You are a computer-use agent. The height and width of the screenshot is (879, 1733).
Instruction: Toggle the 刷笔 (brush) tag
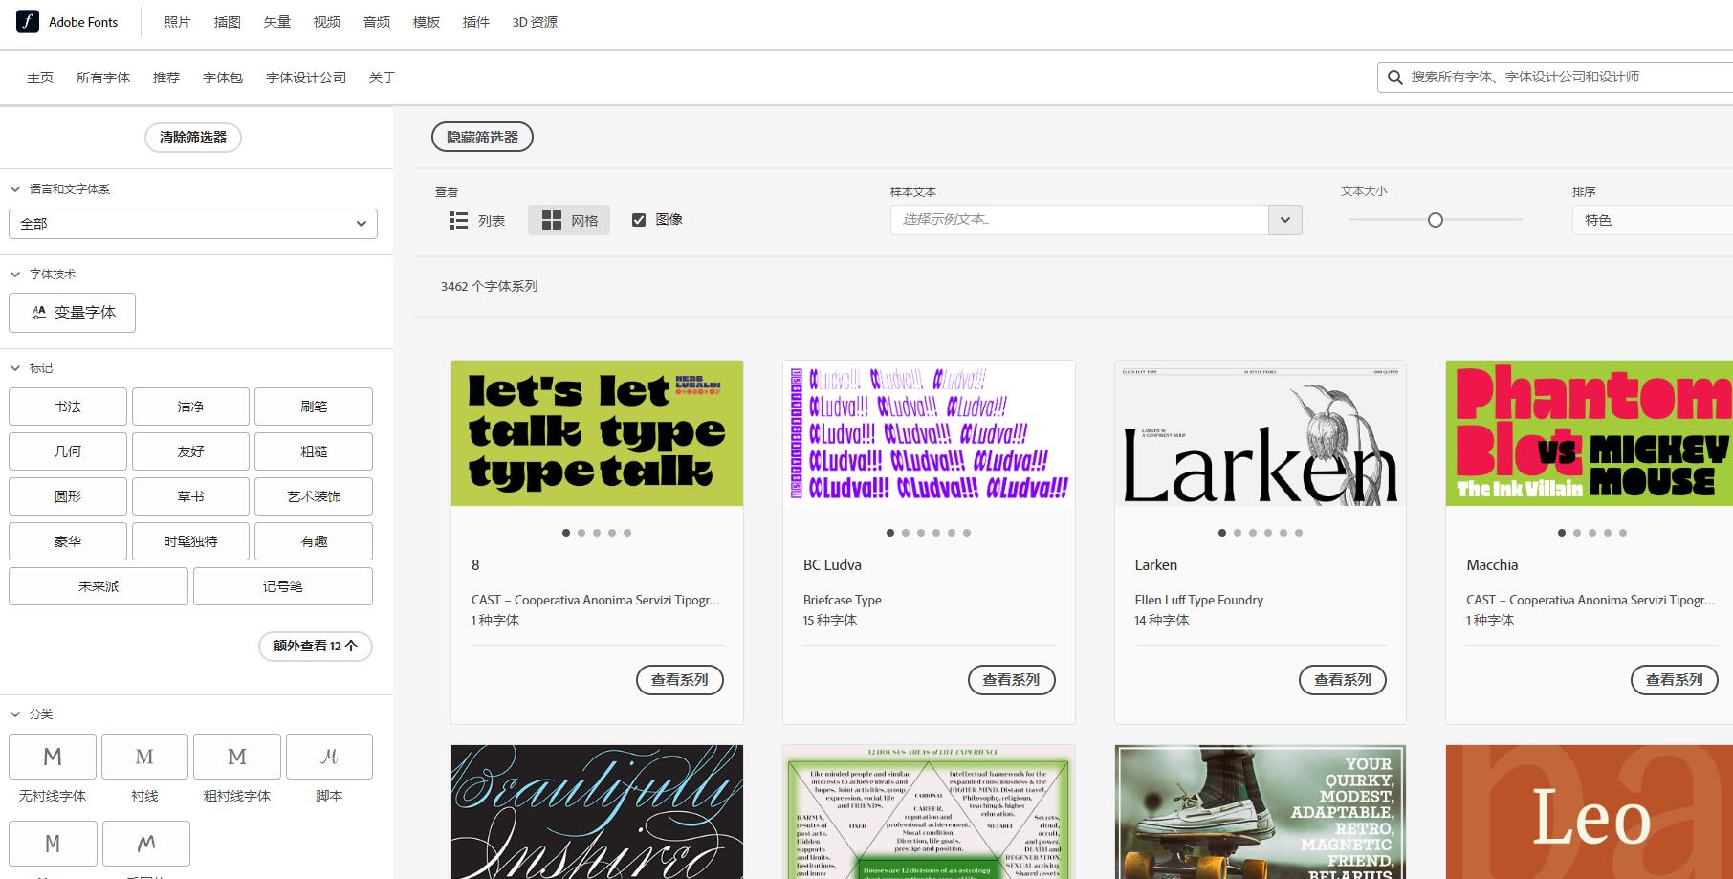[314, 407]
